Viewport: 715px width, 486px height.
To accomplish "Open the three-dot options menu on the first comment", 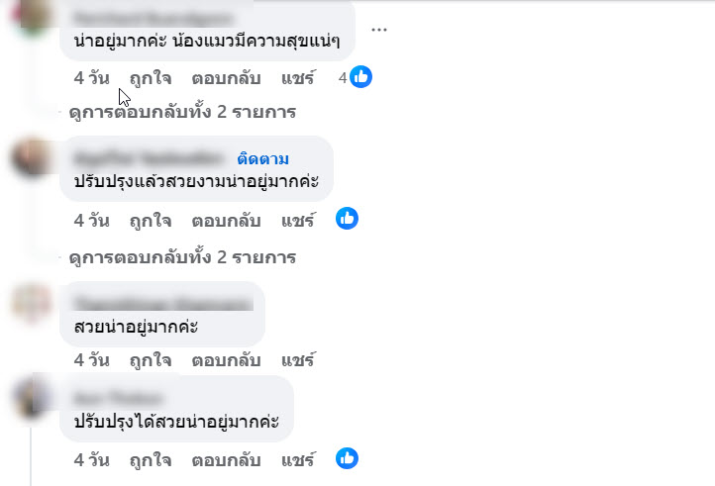I will (378, 29).
